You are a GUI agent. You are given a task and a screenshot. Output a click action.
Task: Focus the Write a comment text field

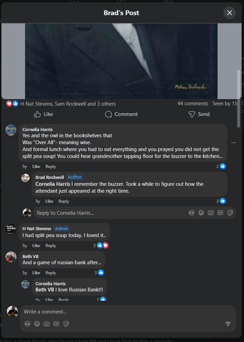click(x=120, y=312)
